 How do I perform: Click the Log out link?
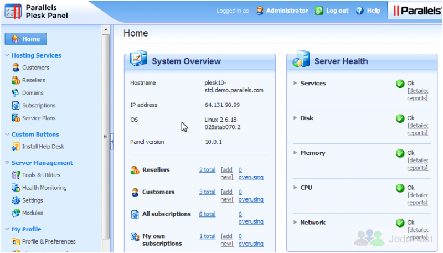click(332, 11)
